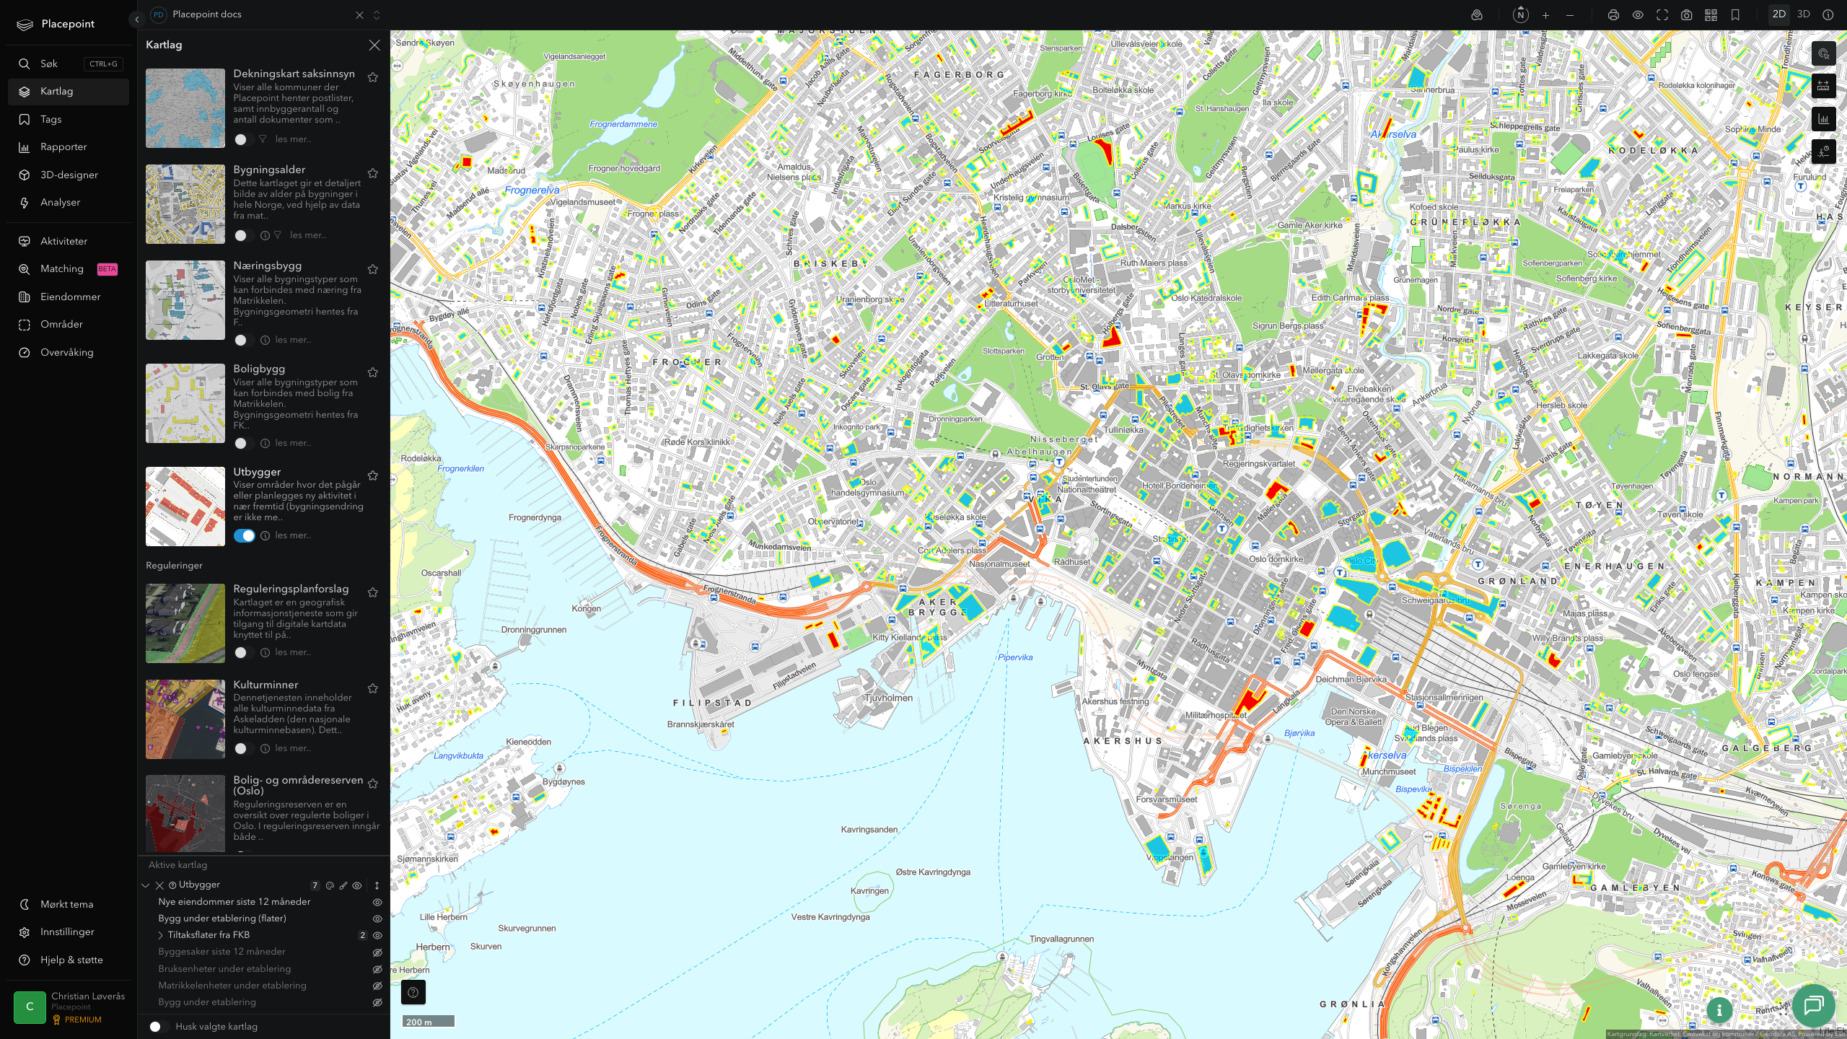Enable the Dekningskart saksinnsyn layer
The height and width of the screenshot is (1039, 1847).
coord(244,139)
